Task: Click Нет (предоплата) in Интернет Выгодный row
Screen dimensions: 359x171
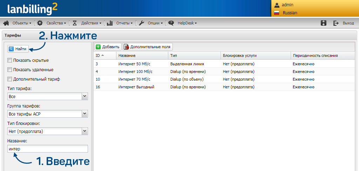Action: click(238, 87)
